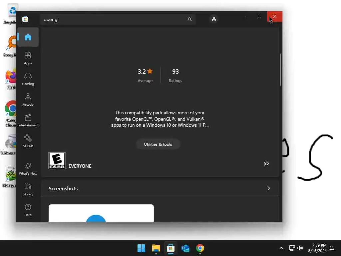
Task: Open the network status tray icon
Action: point(292,248)
